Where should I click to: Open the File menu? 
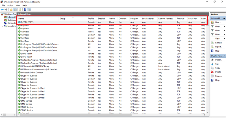click(x=3, y=5)
